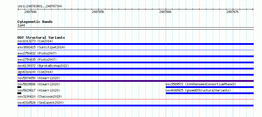Click the blue bar below esv2750832

pos(135,56)
